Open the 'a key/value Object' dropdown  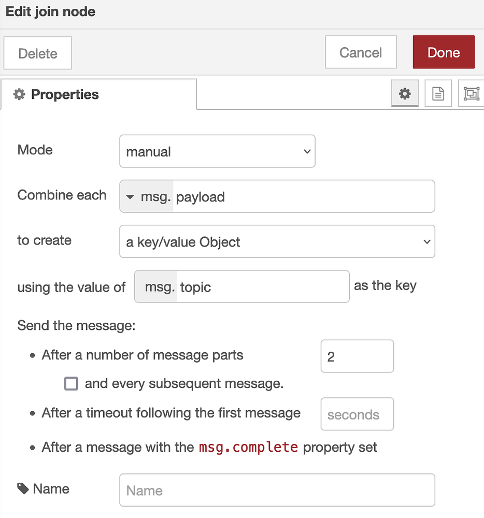click(277, 241)
